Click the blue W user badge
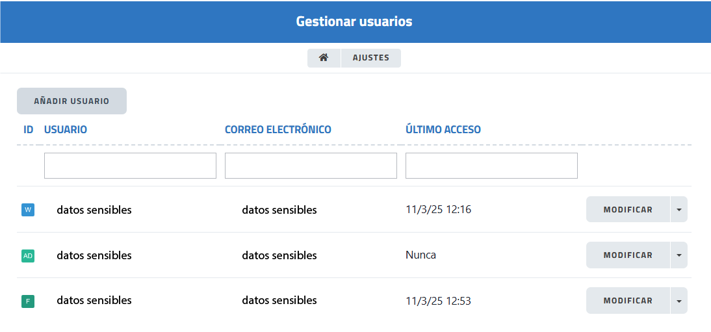This screenshot has height=332, width=711. 28,210
